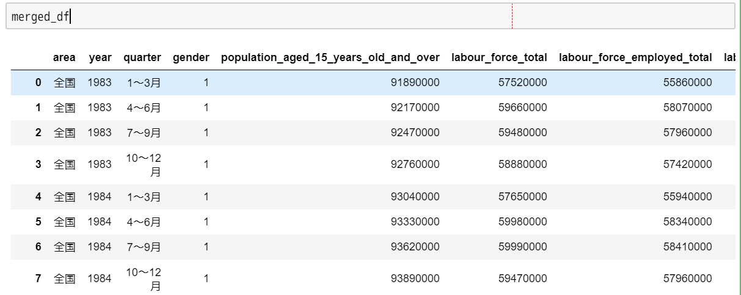
Task: Click the 1984 year cell in row 4
Action: (x=100, y=197)
